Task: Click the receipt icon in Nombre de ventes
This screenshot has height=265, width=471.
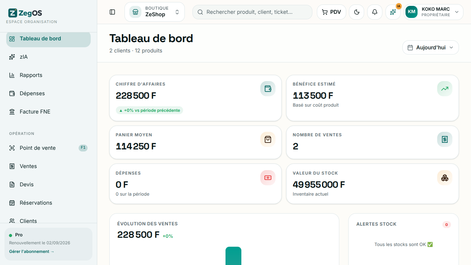Action: [445, 139]
